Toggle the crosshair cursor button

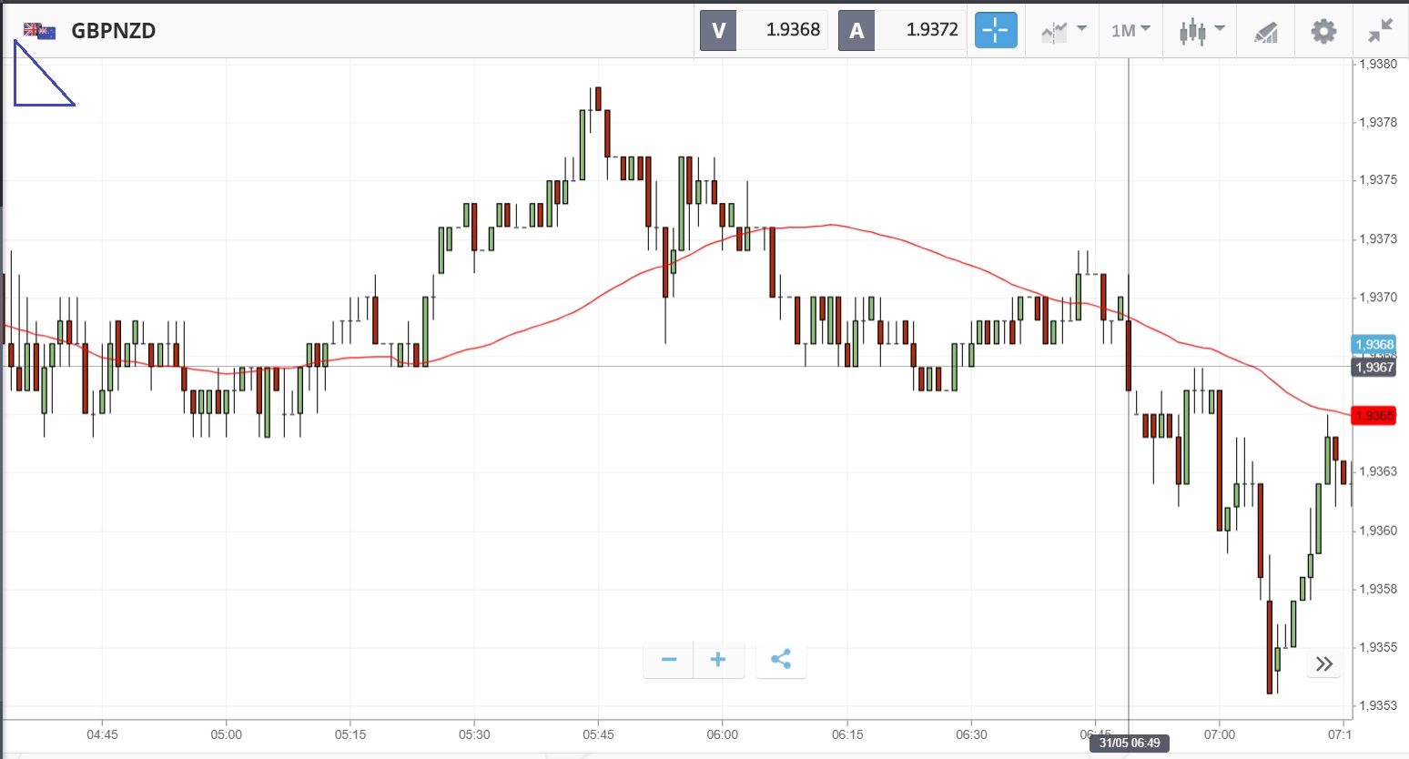click(x=996, y=30)
